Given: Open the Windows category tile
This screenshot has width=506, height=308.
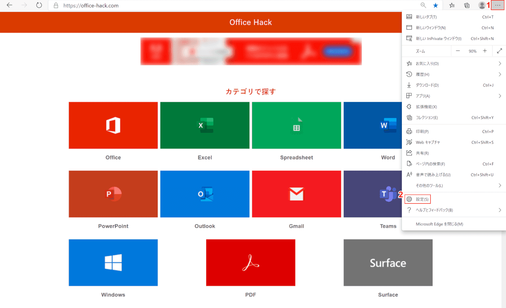Looking at the screenshot, I should point(113,263).
